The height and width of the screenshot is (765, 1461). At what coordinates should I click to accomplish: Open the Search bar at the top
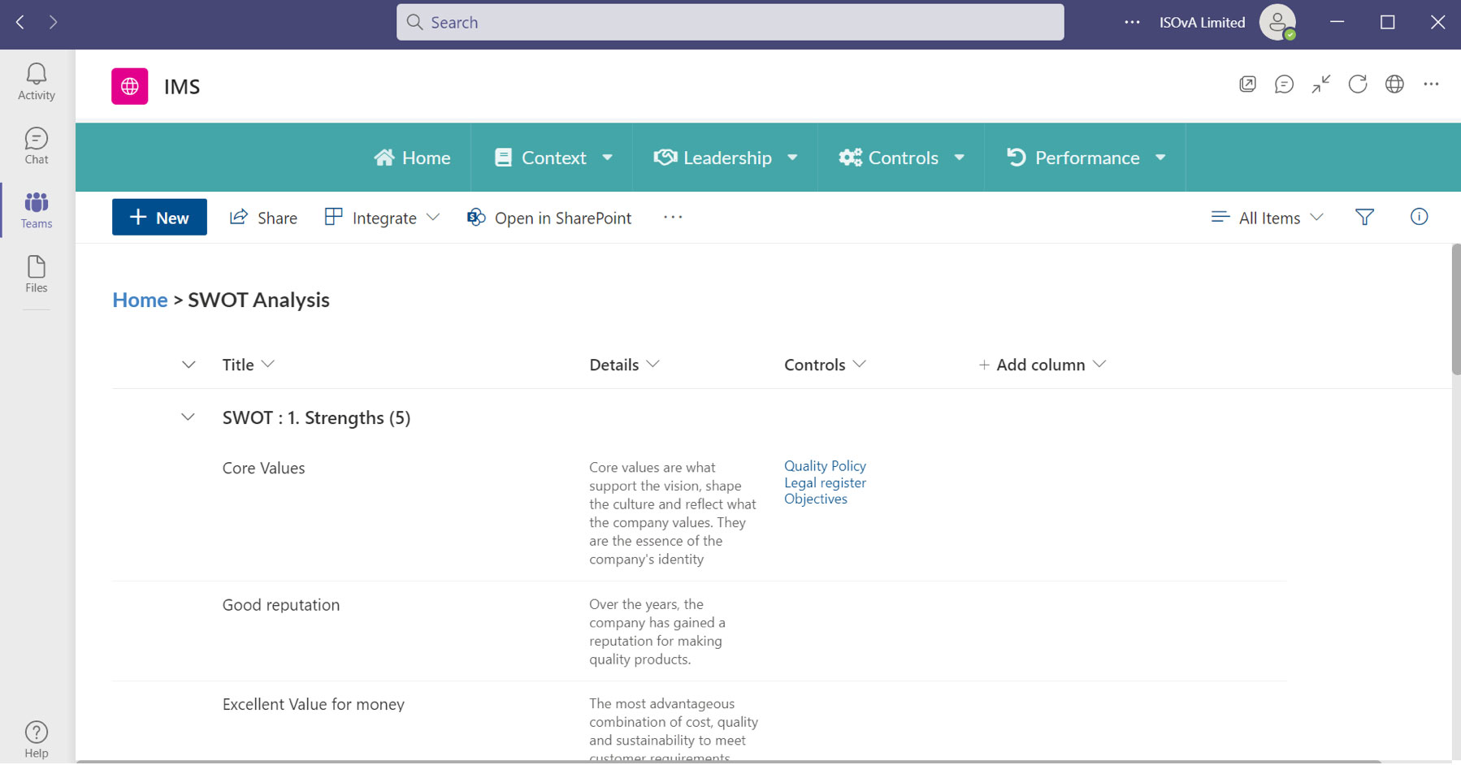coord(729,22)
